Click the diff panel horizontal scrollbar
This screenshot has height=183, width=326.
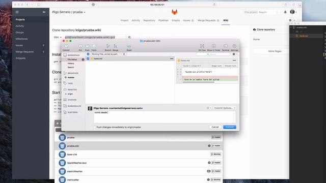tap(198, 82)
